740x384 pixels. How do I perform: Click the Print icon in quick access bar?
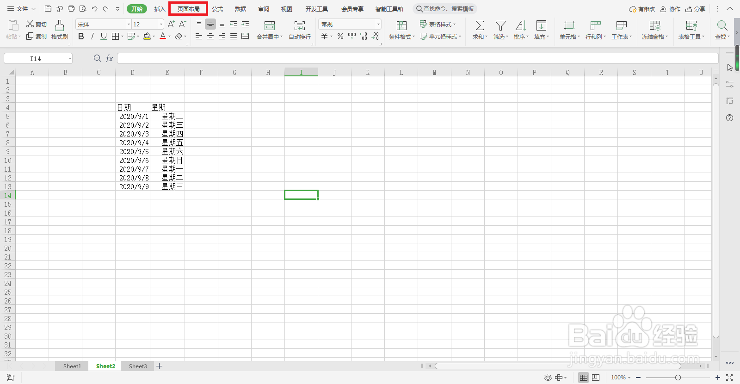point(71,9)
